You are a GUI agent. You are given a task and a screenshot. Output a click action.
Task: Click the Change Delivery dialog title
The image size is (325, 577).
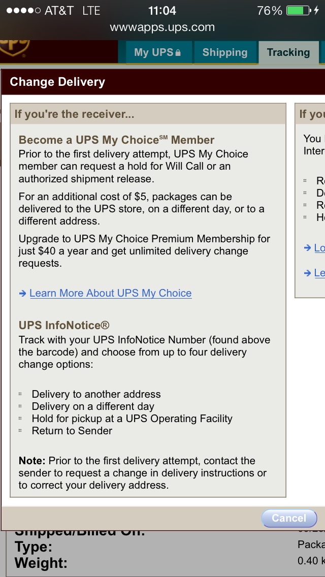click(57, 82)
